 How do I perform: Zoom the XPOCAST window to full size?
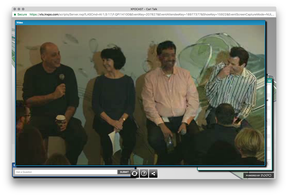(23, 9)
